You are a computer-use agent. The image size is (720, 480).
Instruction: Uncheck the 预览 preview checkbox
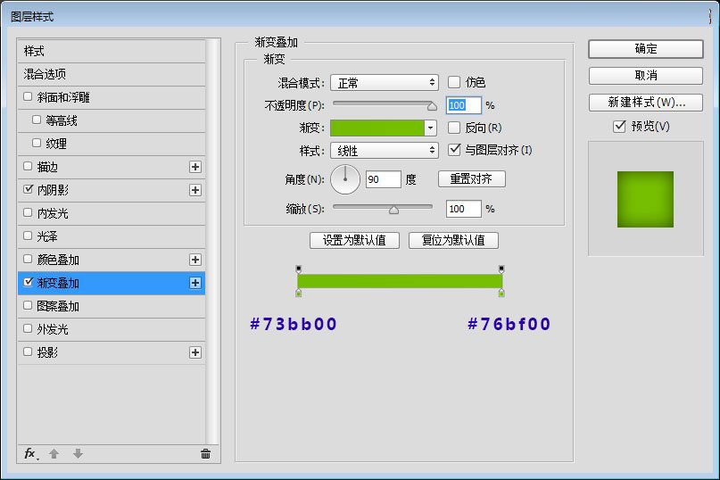pyautogui.click(x=619, y=127)
